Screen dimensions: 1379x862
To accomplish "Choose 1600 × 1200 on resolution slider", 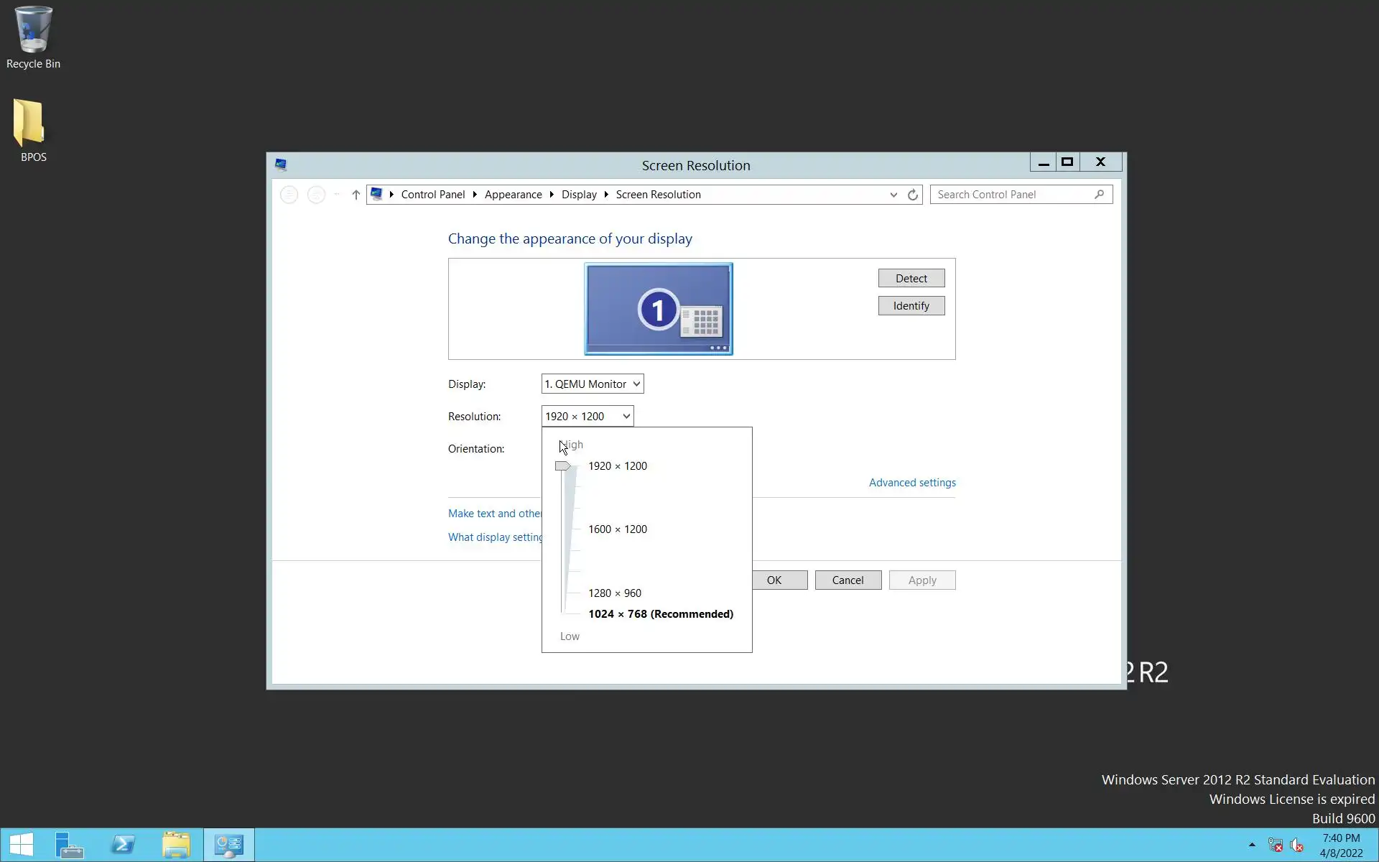I will point(617,529).
